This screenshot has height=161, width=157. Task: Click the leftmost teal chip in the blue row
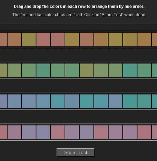[x=58, y=101]
